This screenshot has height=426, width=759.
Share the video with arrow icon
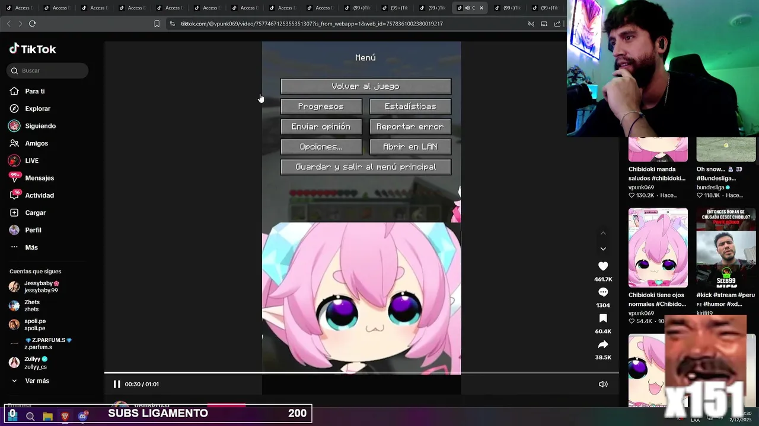(x=603, y=344)
